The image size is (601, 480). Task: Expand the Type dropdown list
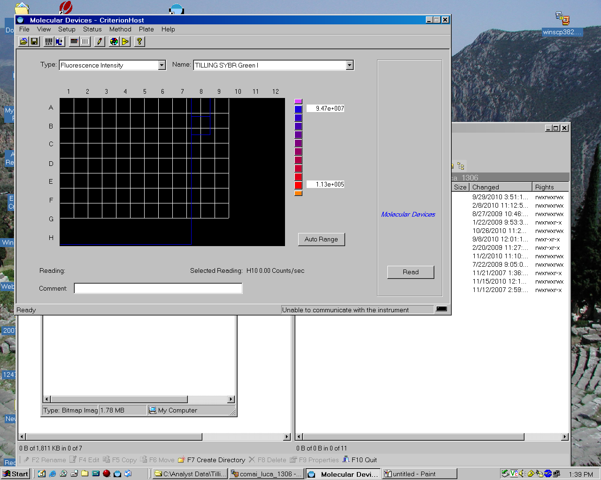(162, 65)
